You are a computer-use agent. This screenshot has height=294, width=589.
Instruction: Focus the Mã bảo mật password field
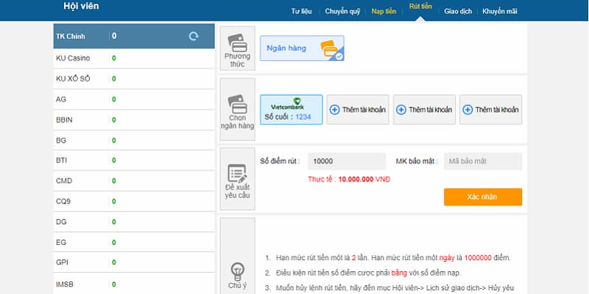pos(482,161)
